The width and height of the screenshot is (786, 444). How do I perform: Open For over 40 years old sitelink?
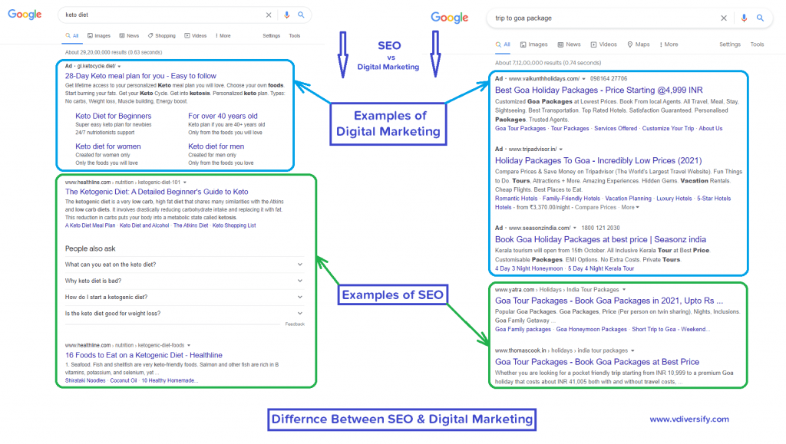point(223,116)
